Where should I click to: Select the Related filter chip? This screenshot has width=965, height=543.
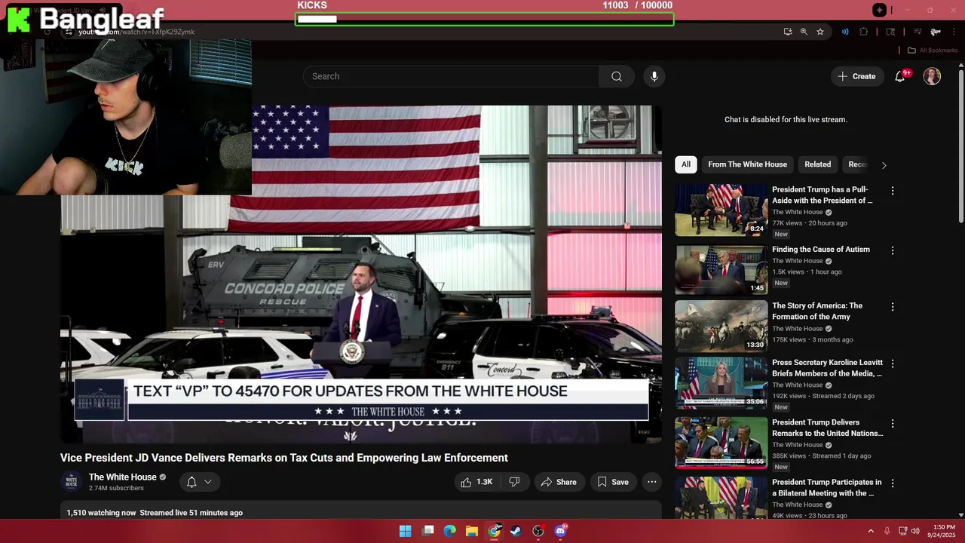817,164
